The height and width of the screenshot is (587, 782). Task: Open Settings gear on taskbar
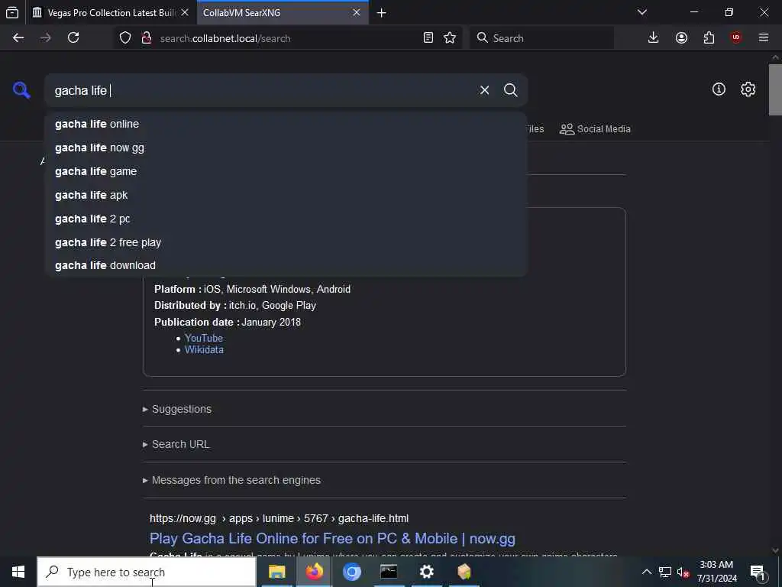click(426, 572)
